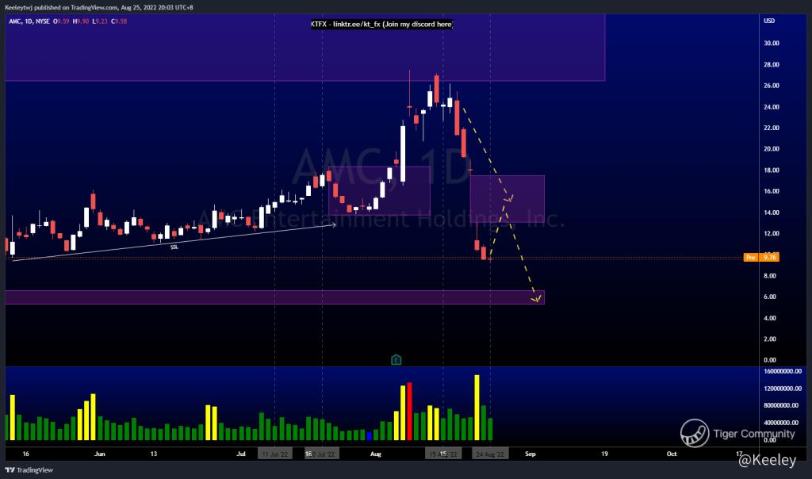
Task: Click the TradingView logo at bottom left
Action: [x=29, y=470]
